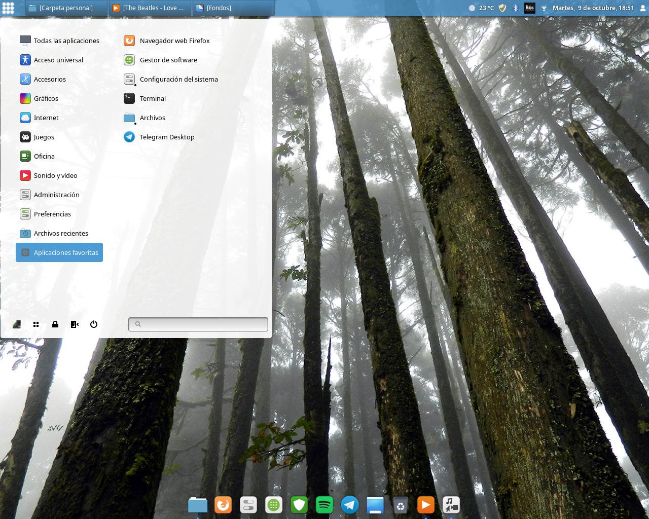
Task: Open the weather applet showing 23 °C
Action: [481, 8]
